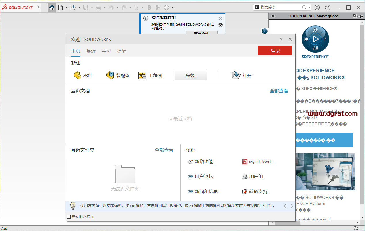Click the File properties list icon
This screenshot has width=365, height=231.
pyautogui.click(x=158, y=8)
